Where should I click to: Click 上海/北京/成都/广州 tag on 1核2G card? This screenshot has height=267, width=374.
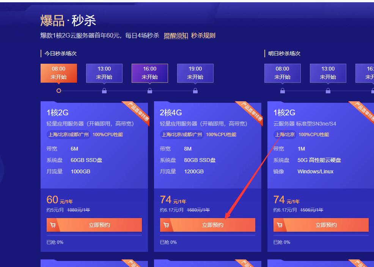click(x=68, y=135)
